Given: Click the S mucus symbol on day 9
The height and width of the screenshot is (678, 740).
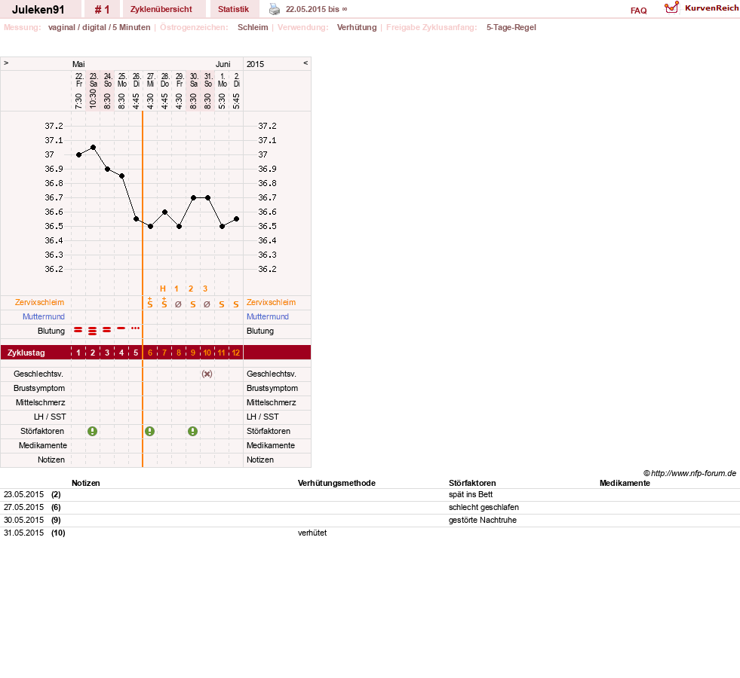Looking at the screenshot, I should (192, 304).
